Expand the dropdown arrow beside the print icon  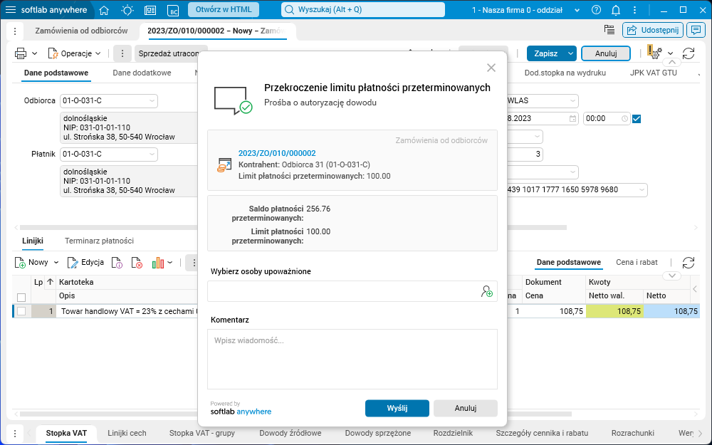pyautogui.click(x=33, y=53)
